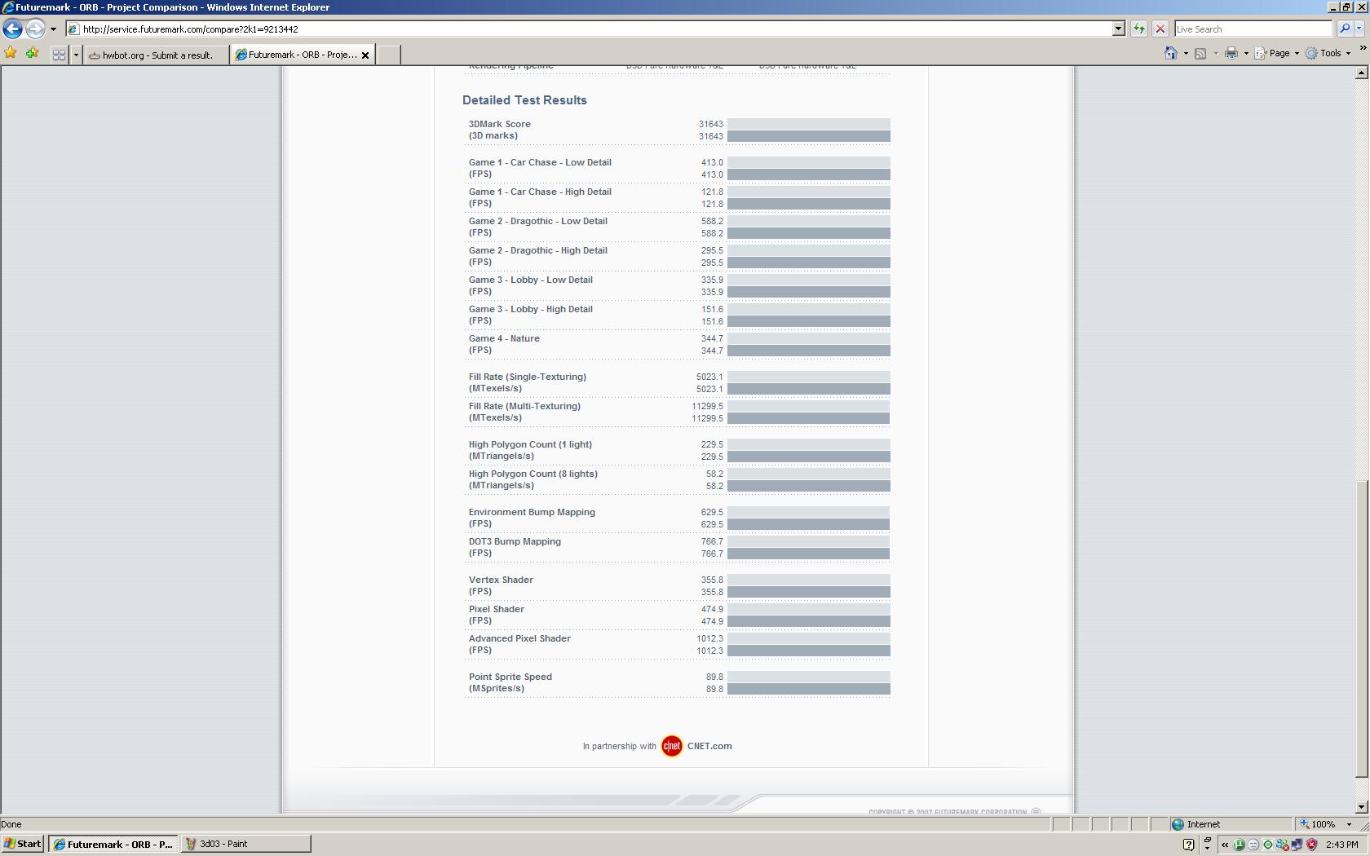Select the Futuremark ORB Project tab

pos(296,55)
